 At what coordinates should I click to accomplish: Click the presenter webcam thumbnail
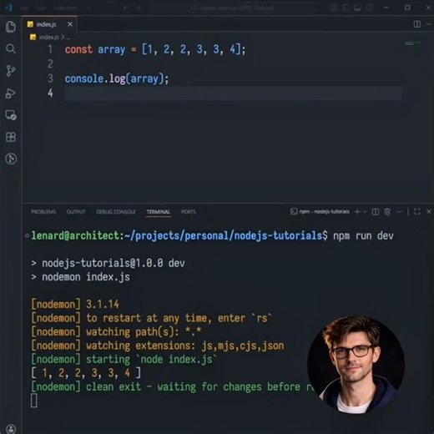click(356, 365)
